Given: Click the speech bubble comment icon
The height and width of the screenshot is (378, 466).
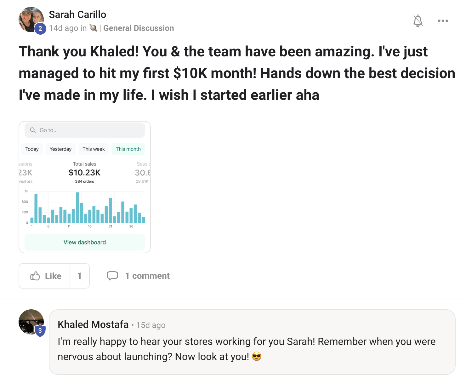Looking at the screenshot, I should point(112,276).
